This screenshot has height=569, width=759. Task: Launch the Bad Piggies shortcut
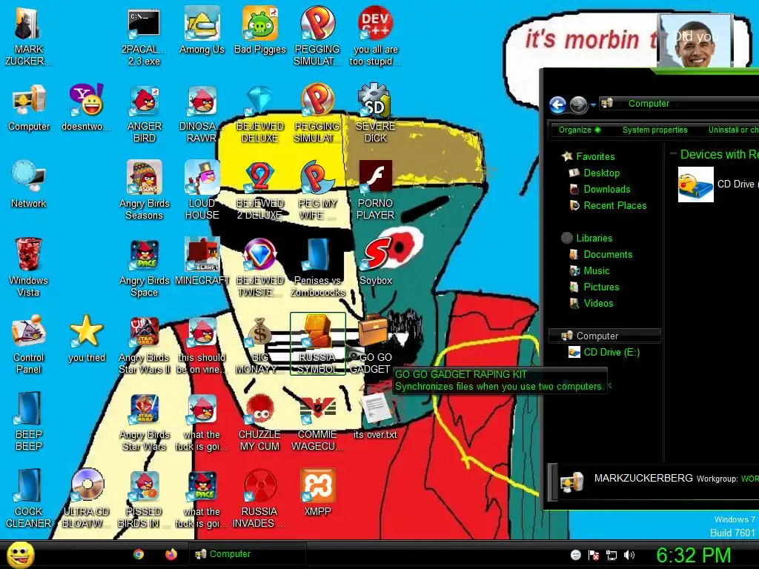click(260, 30)
